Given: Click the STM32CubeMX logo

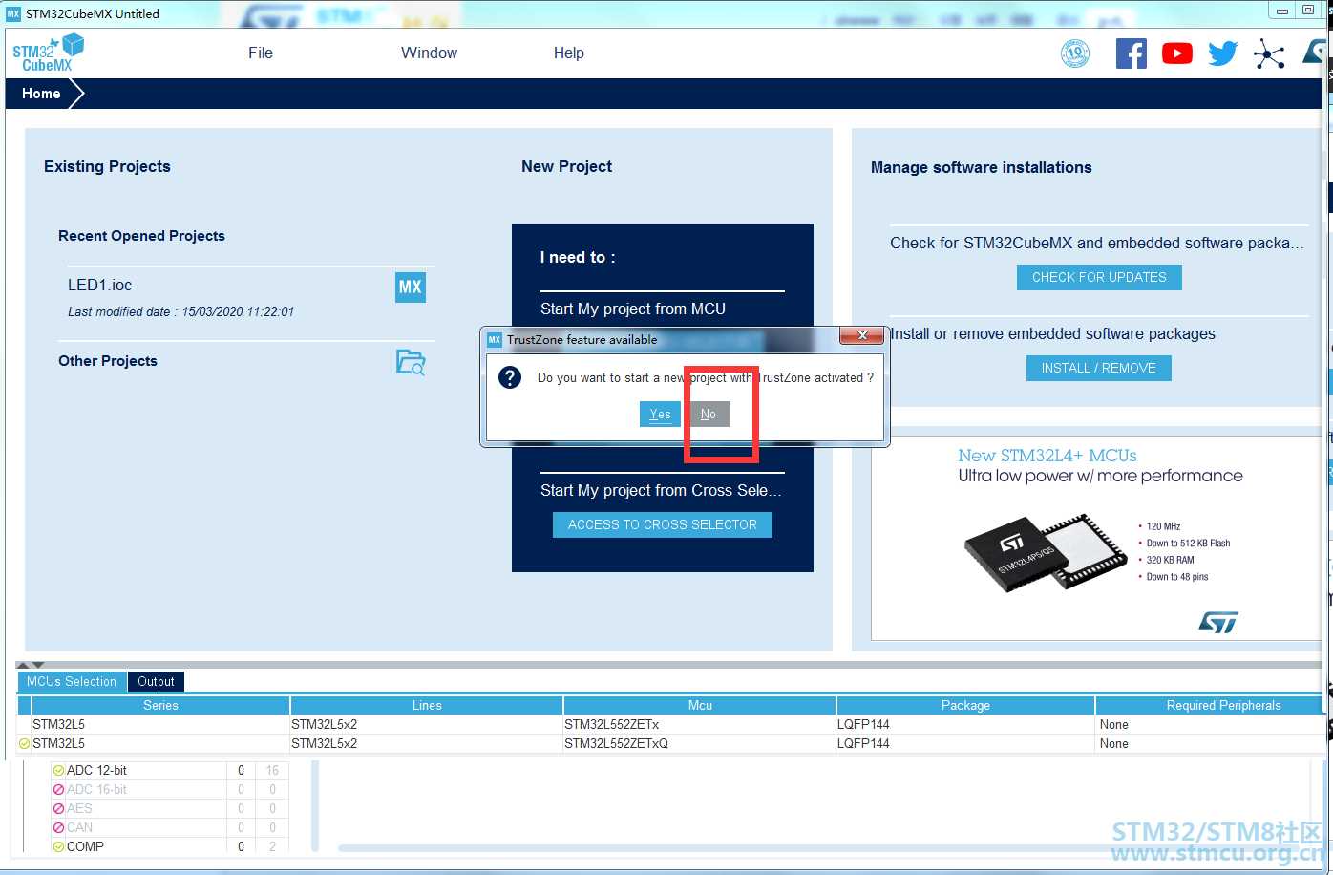Looking at the screenshot, I should click(x=48, y=53).
